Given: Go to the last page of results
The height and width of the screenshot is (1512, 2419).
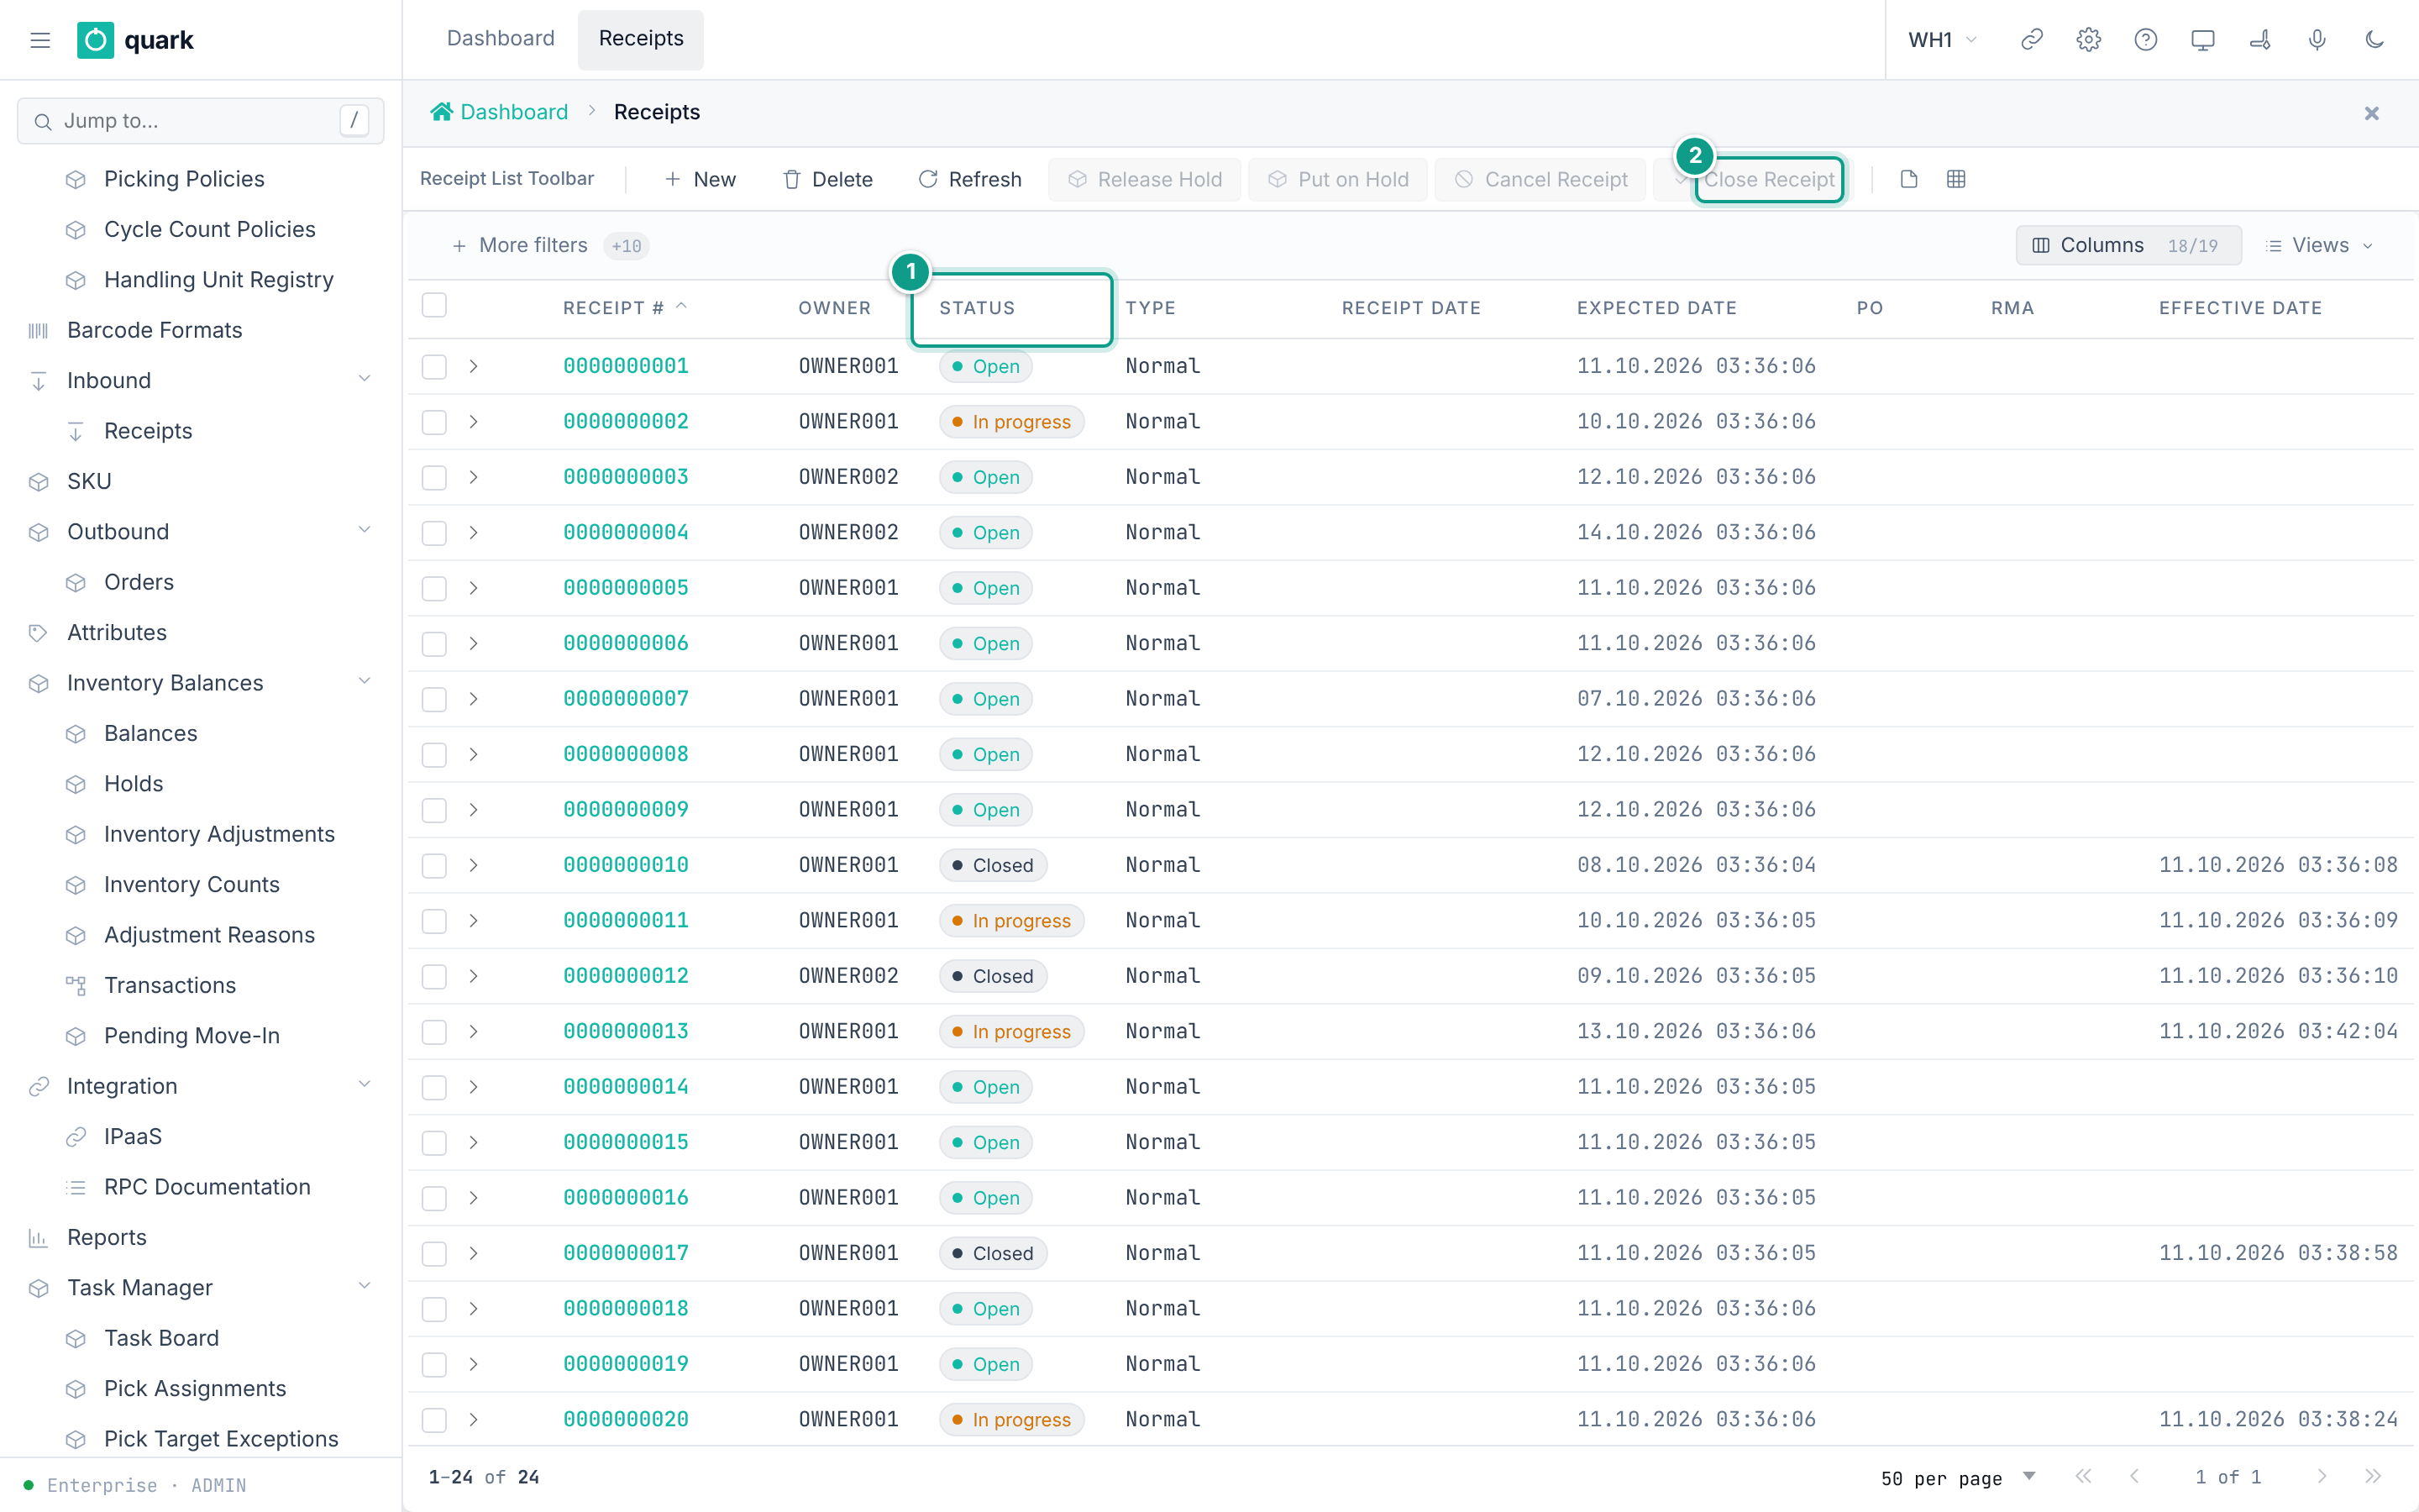Looking at the screenshot, I should click(x=2373, y=1477).
